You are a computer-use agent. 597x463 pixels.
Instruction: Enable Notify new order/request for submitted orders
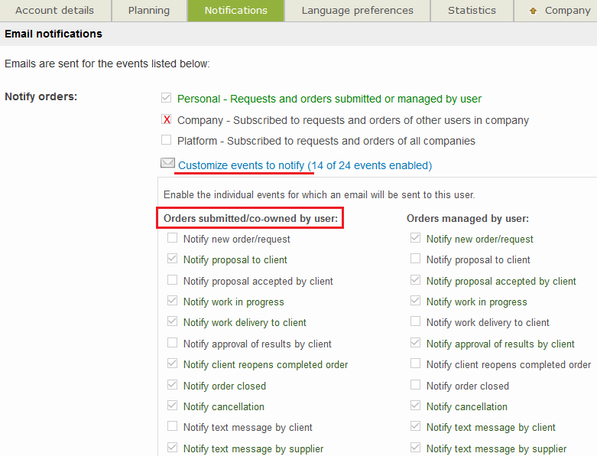pyautogui.click(x=173, y=239)
